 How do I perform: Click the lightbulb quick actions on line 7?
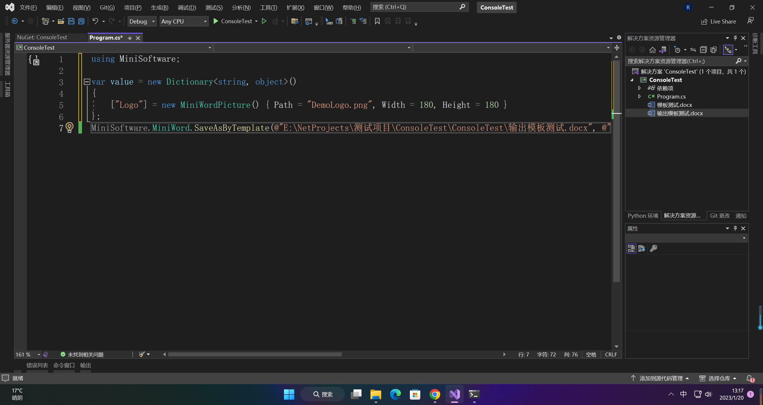69,127
